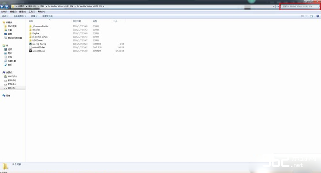Select the unins000.exe application file
The width and height of the screenshot is (321, 173).
pos(37,51)
